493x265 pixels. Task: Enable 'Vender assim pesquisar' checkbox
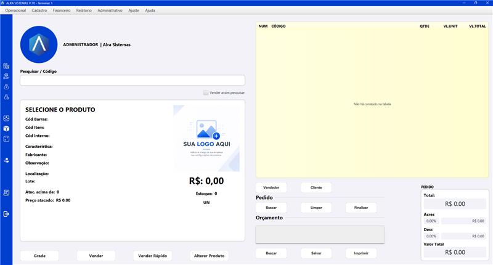pyautogui.click(x=206, y=92)
